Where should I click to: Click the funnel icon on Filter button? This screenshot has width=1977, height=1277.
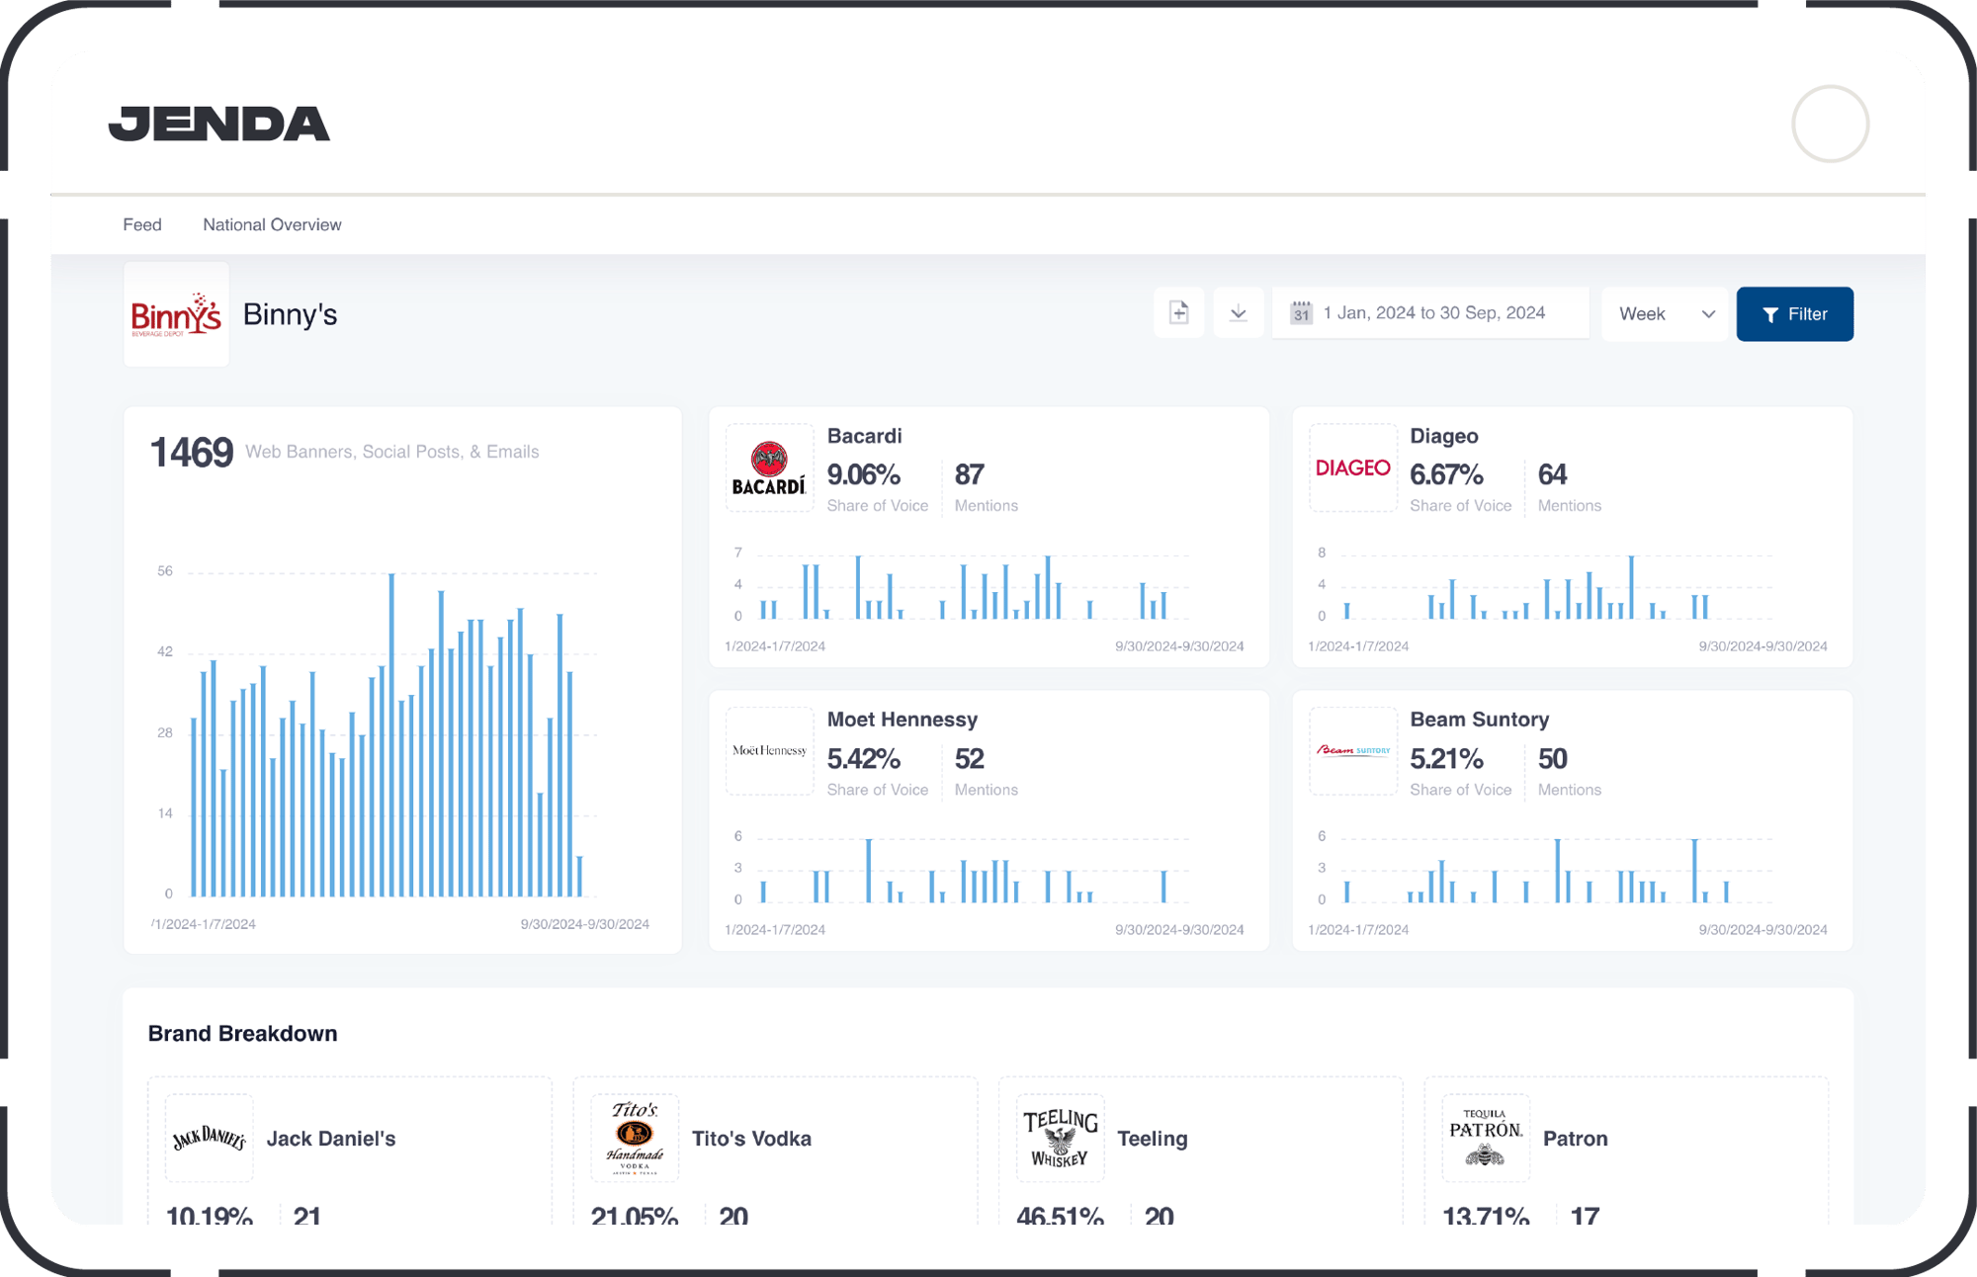(x=1770, y=314)
